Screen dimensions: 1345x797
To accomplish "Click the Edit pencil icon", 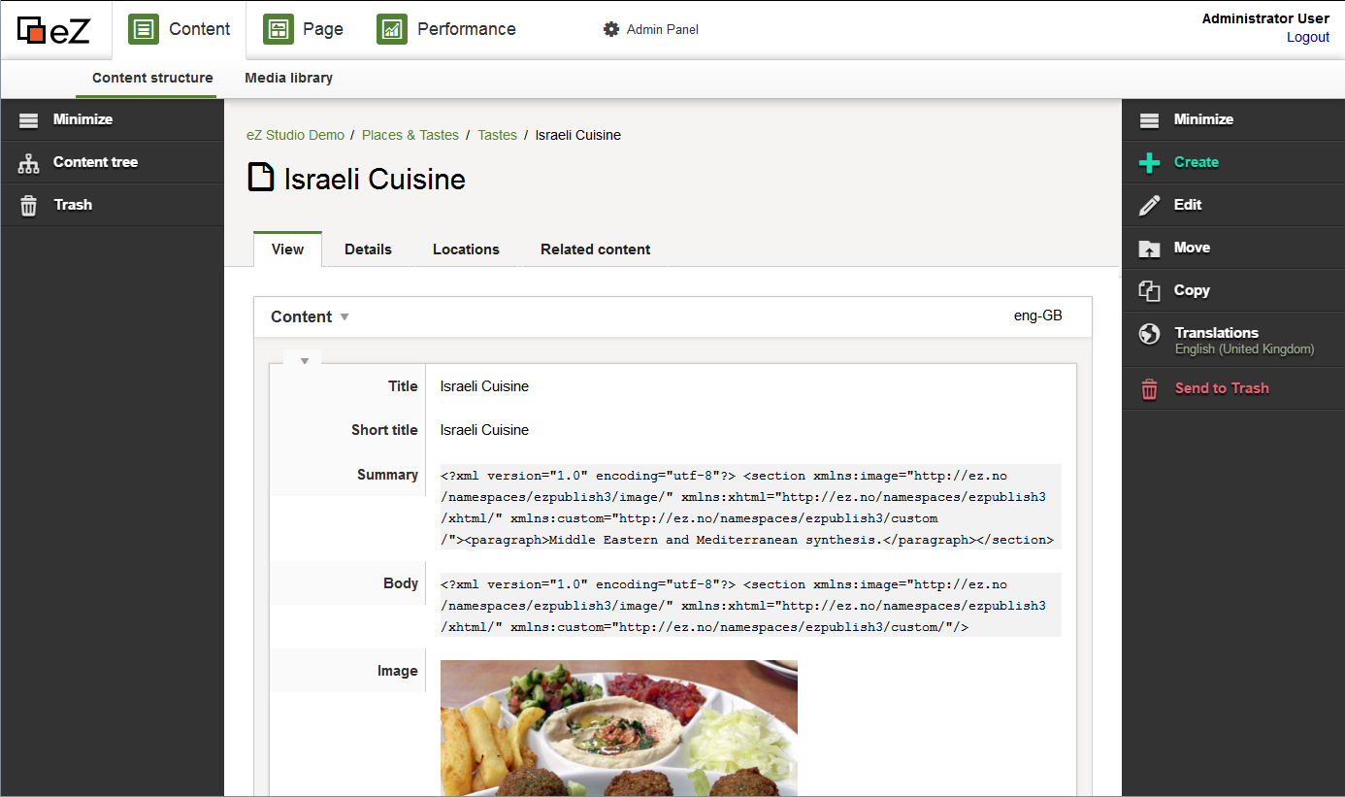I will [1150, 206].
